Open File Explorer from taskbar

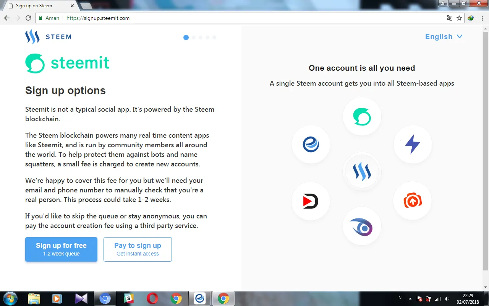pos(34,298)
